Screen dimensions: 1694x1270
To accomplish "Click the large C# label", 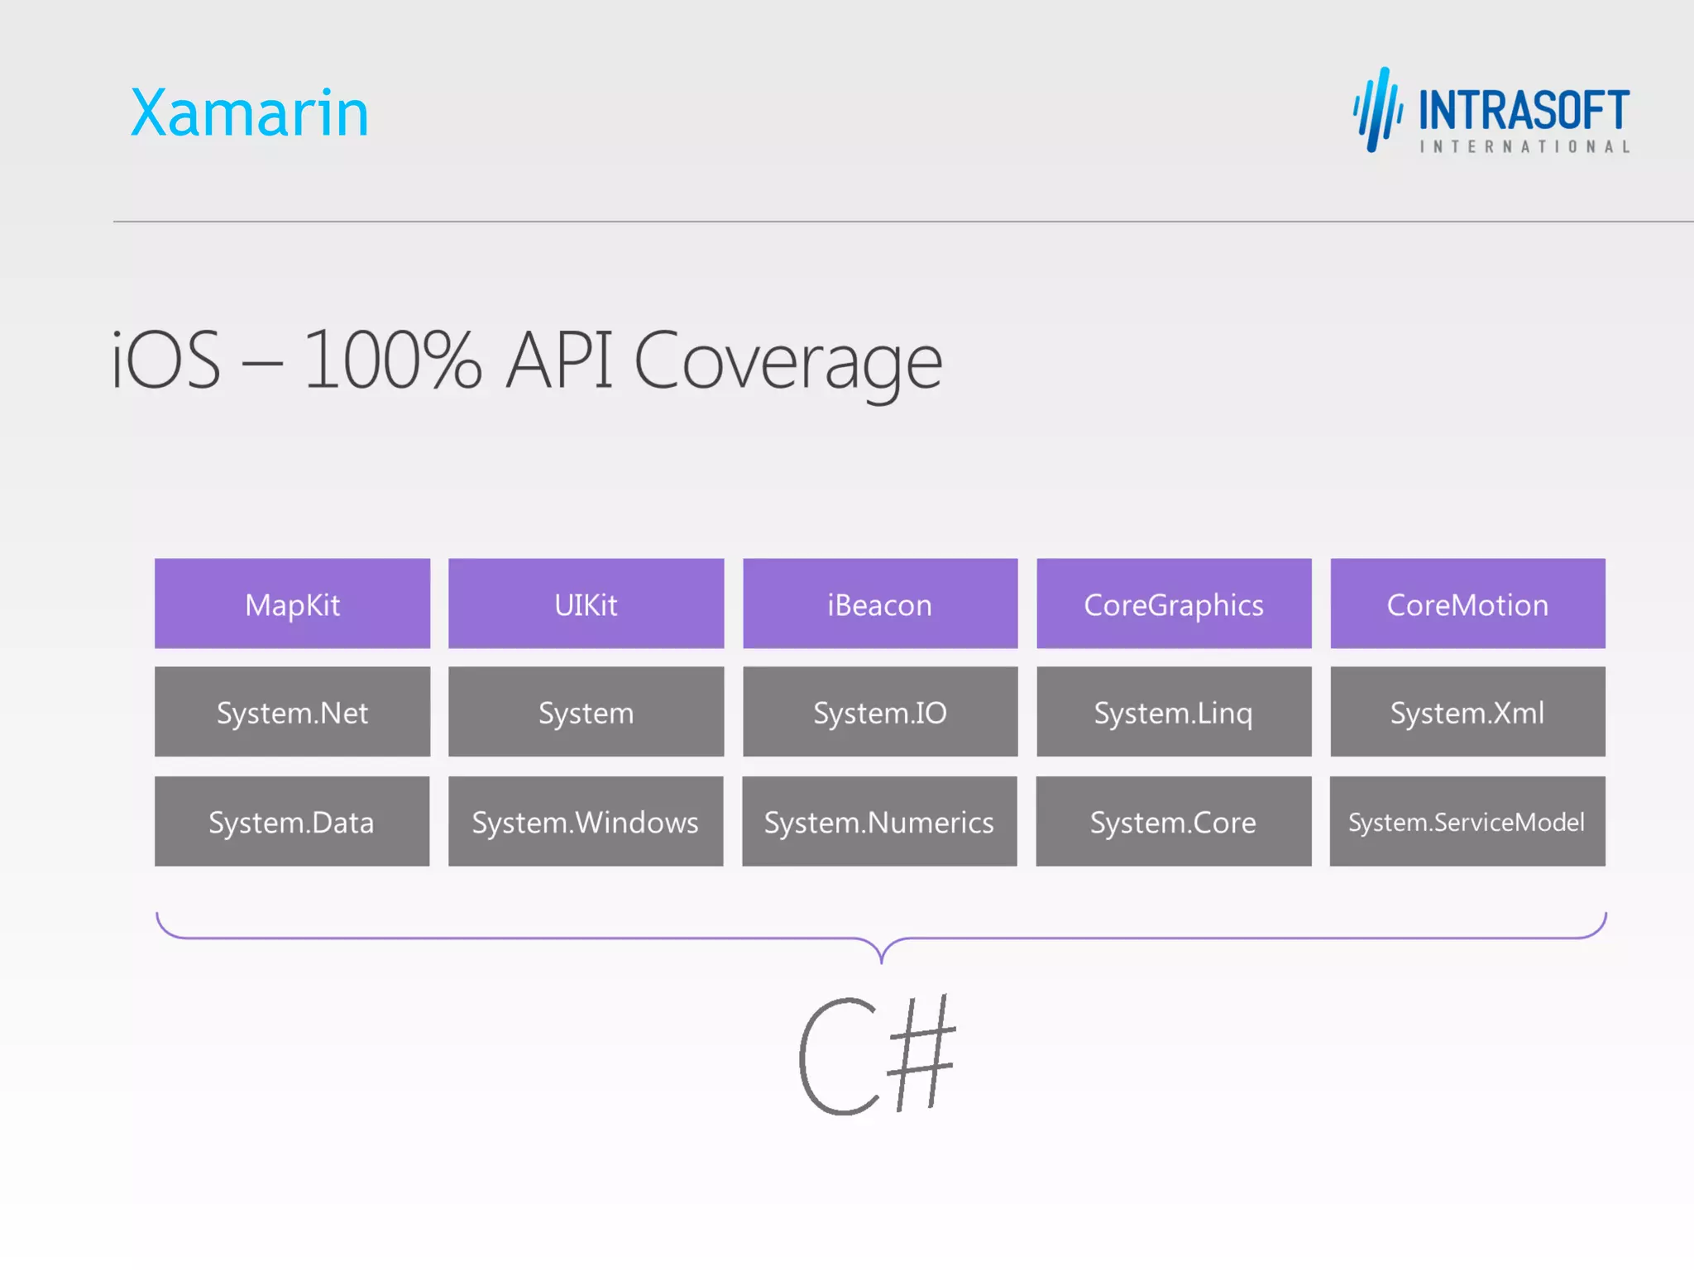I will [877, 1055].
